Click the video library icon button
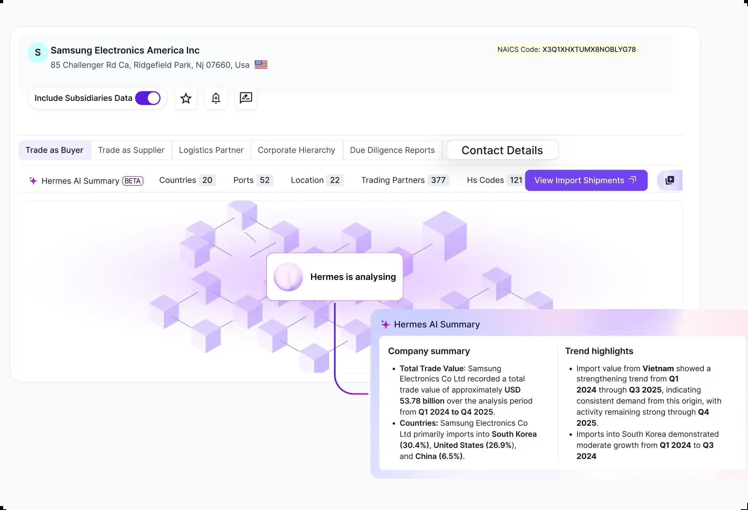The height and width of the screenshot is (510, 748). [670, 180]
